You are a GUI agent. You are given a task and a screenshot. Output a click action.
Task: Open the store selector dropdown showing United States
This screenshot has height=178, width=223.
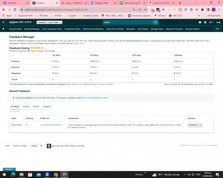50,22
